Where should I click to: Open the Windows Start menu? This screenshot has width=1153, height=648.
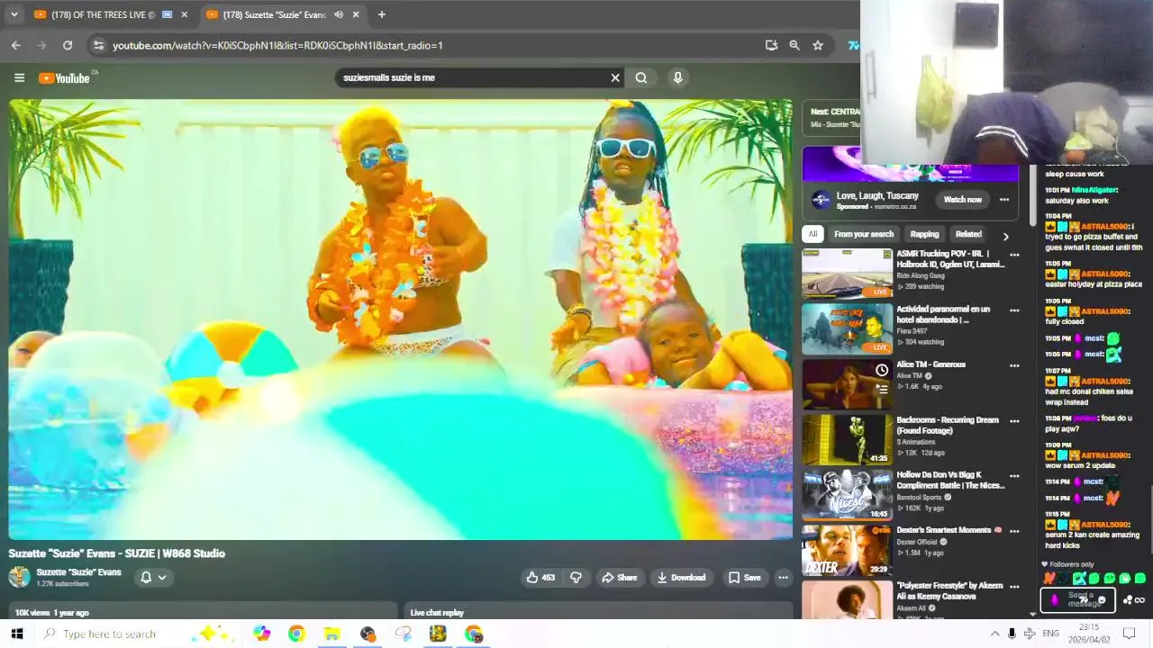tap(17, 634)
